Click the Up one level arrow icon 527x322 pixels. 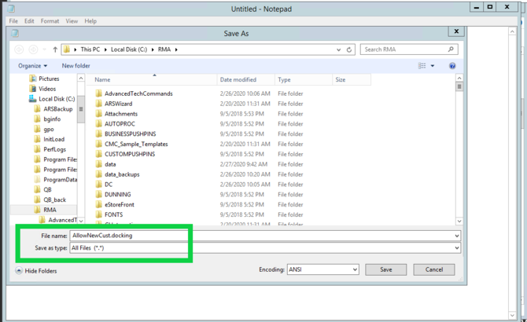click(55, 49)
